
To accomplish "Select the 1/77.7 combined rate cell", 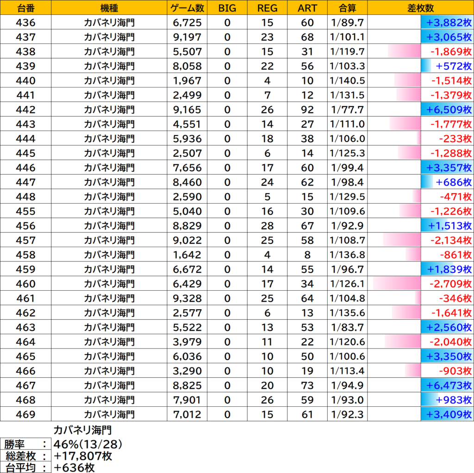I will [347, 109].
